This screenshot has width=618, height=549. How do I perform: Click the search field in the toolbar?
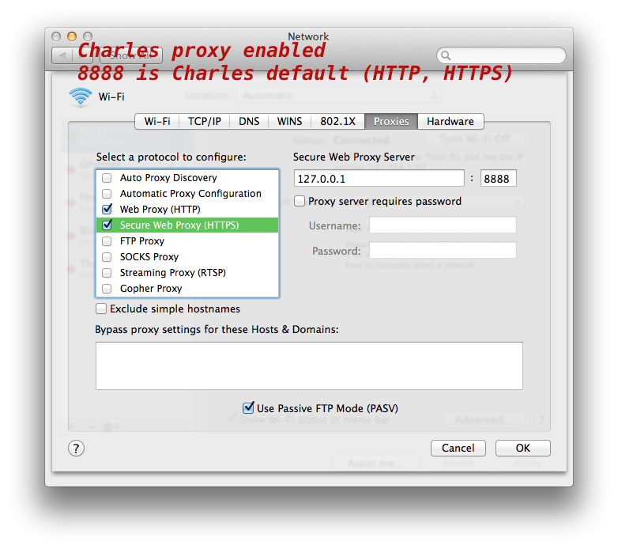click(501, 55)
